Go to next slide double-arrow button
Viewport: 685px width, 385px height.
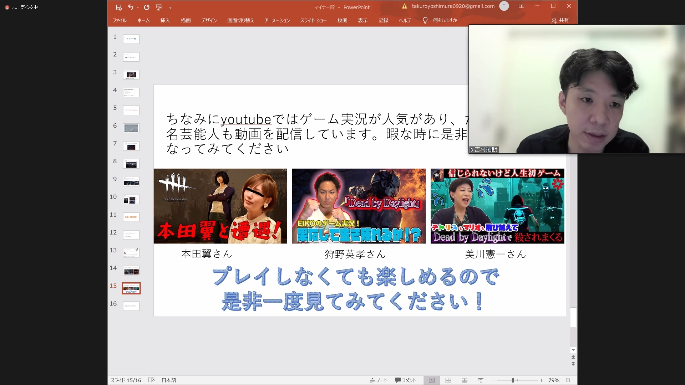[x=573, y=364]
